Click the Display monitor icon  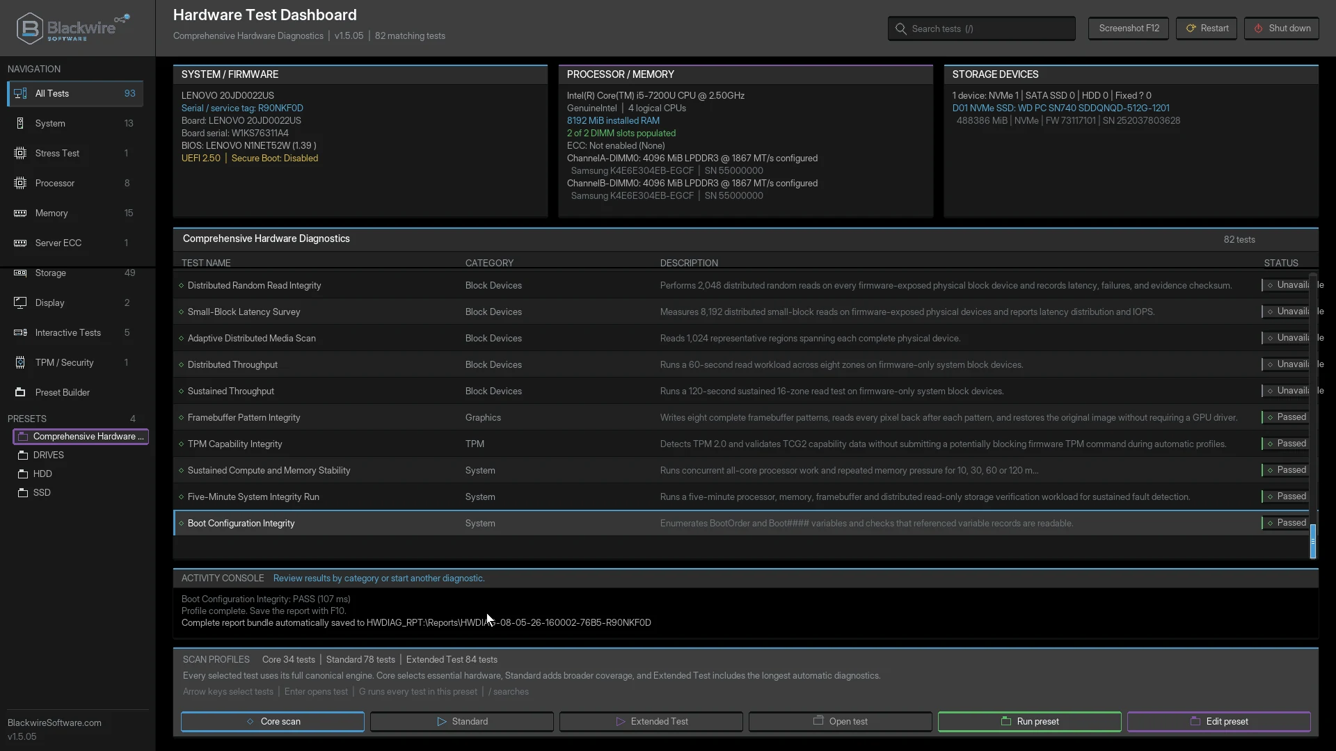(20, 303)
